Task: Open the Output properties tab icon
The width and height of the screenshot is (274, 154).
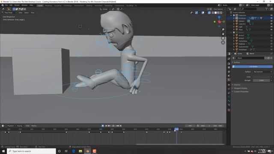Action: pos(229,68)
